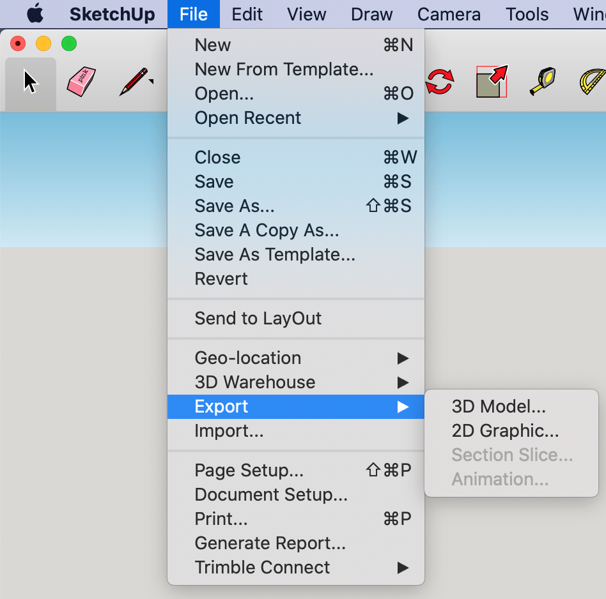The image size is (606, 599).
Task: Choose Page Setup... menu item
Action: tap(296, 471)
